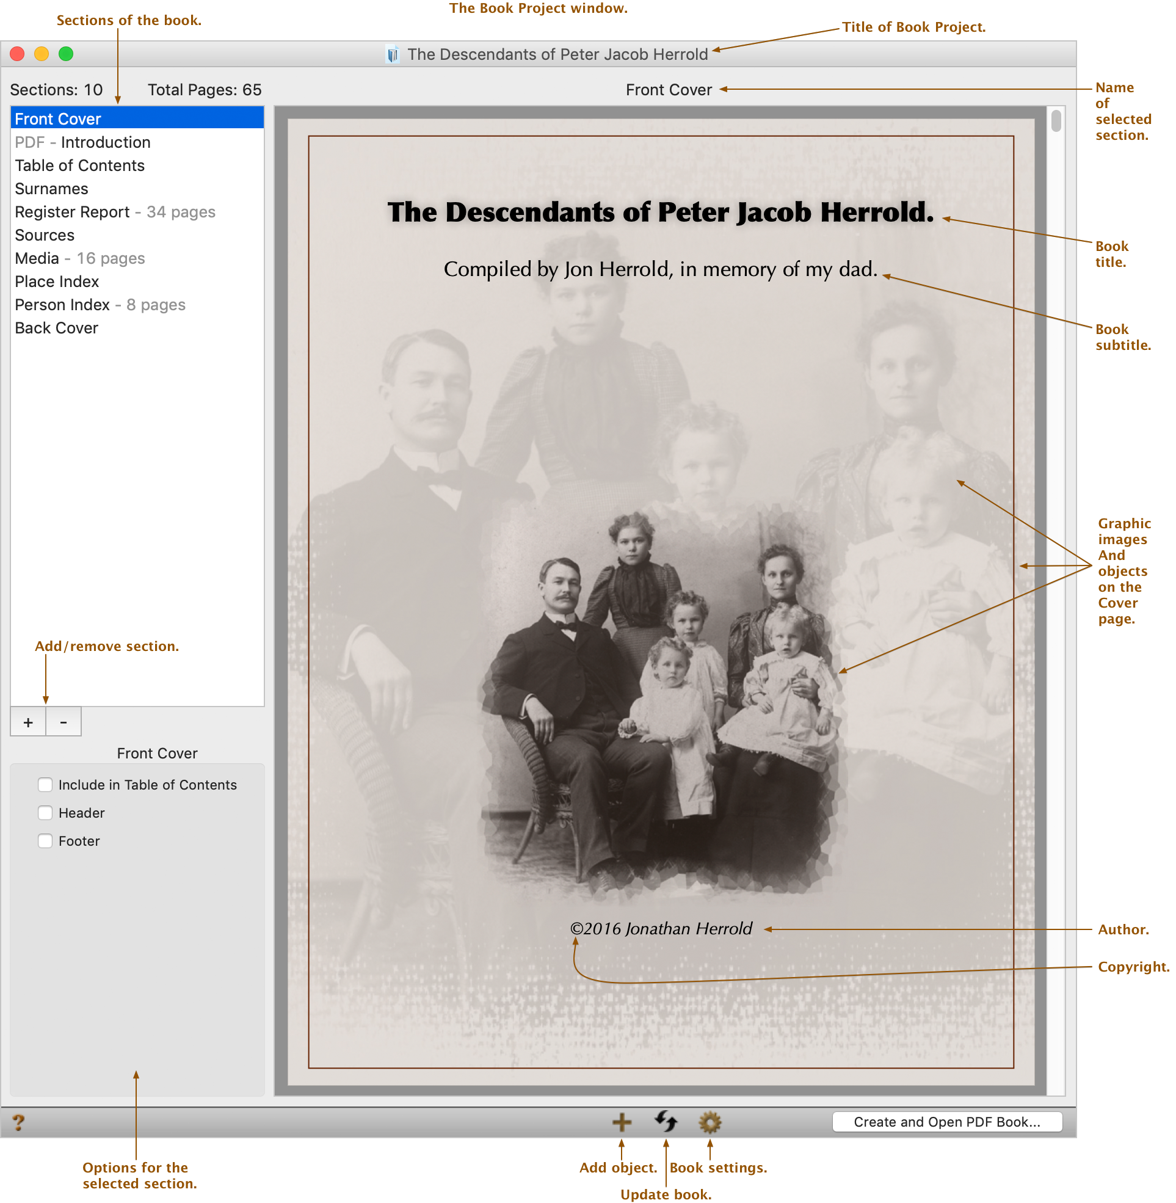Remove section with the minus button

tap(64, 722)
